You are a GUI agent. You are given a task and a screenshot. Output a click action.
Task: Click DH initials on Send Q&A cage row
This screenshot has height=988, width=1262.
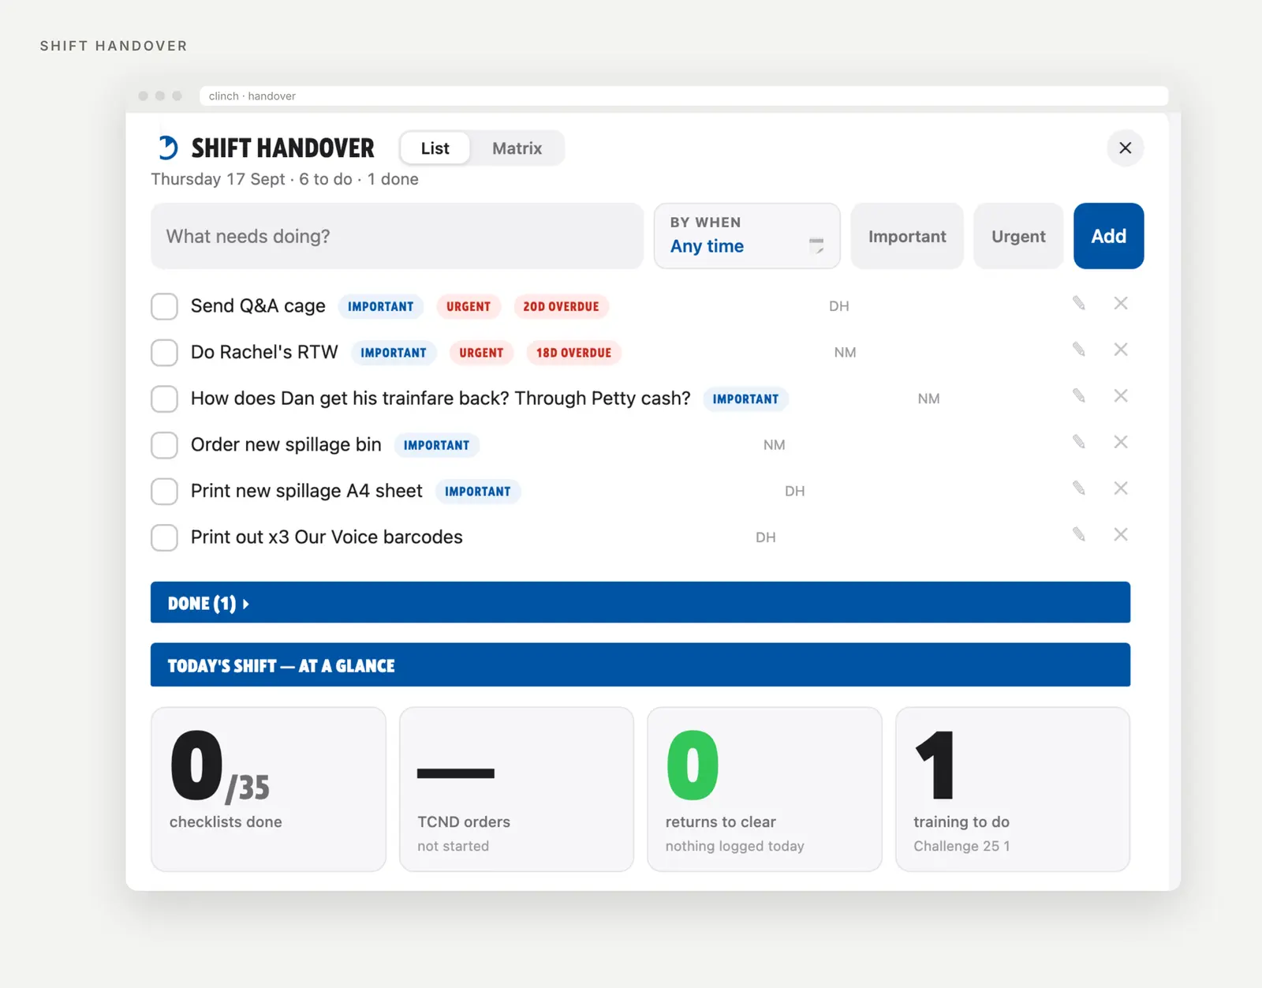pyautogui.click(x=838, y=306)
